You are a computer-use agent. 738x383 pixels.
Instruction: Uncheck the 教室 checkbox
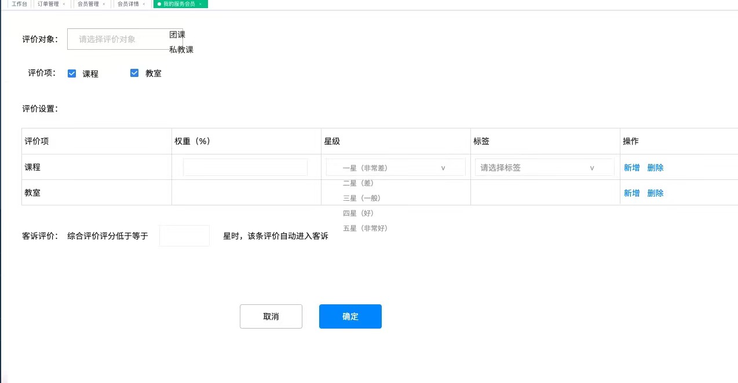coord(134,73)
